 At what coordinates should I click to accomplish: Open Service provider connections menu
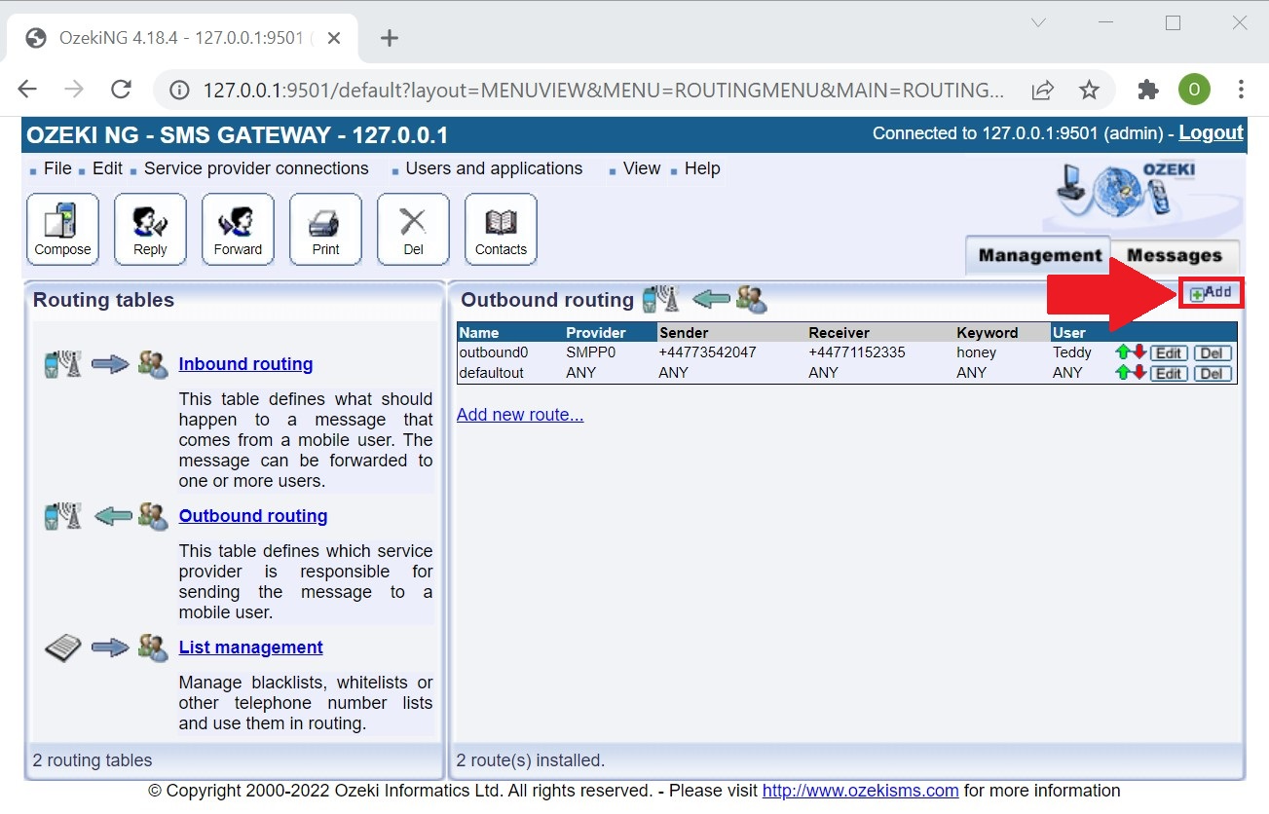point(256,168)
